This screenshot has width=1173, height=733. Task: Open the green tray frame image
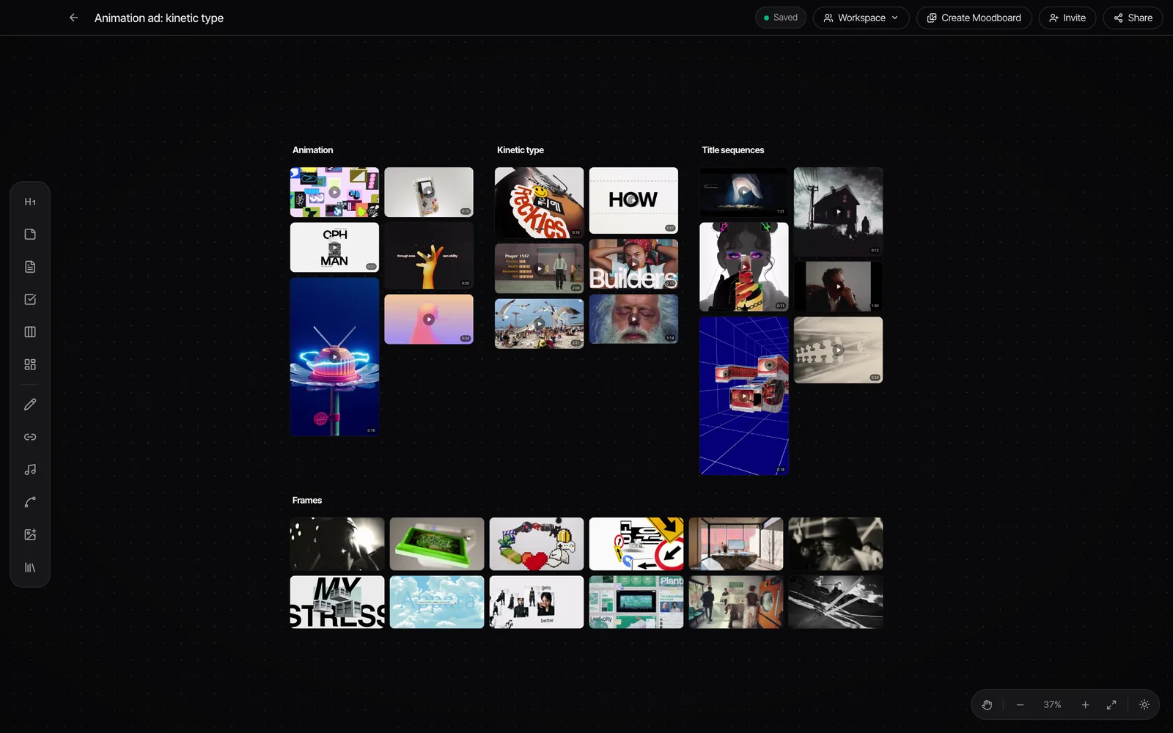(437, 544)
